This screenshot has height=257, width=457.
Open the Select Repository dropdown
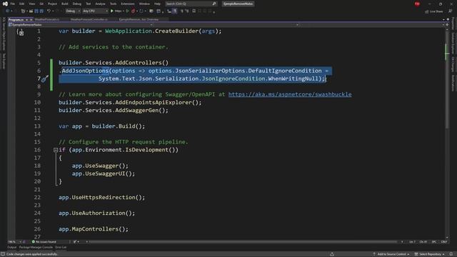(x=430, y=254)
